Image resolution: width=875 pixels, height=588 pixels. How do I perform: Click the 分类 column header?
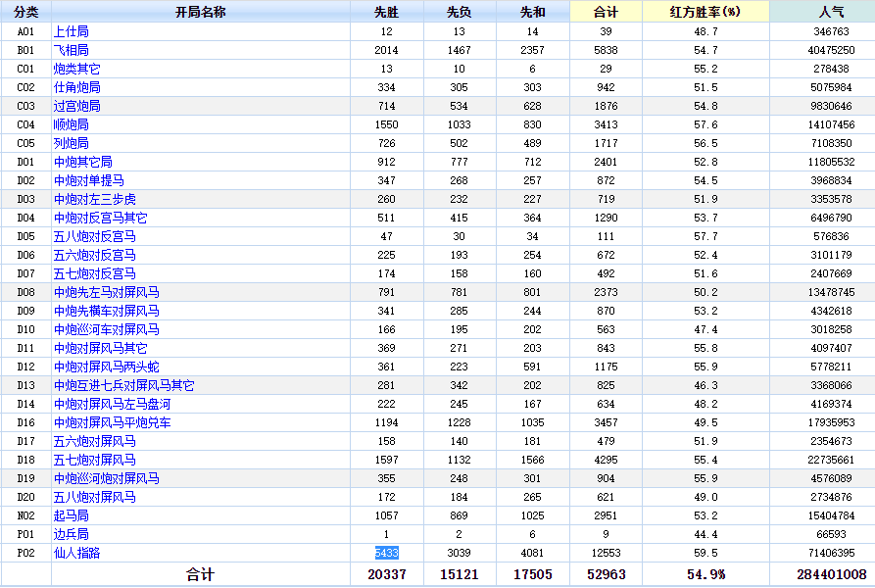(25, 12)
